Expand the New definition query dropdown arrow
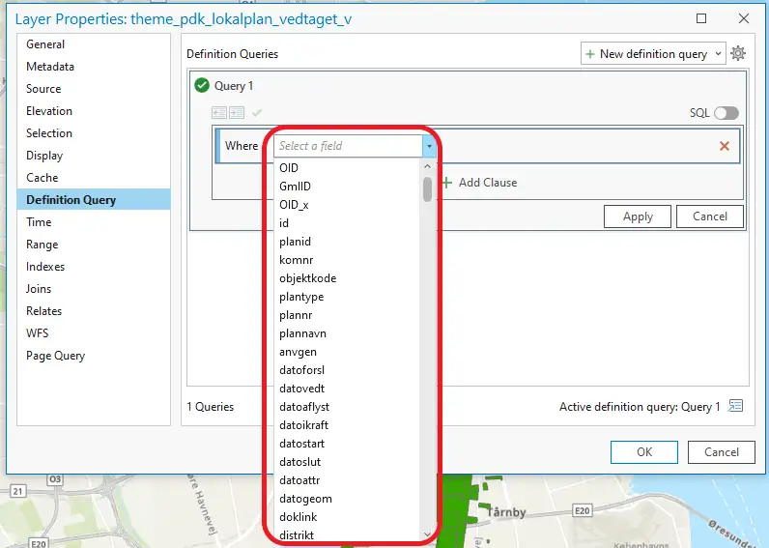769x548 pixels. (718, 54)
